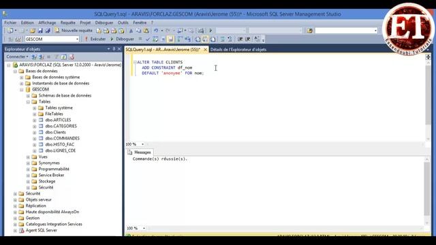Select dbo.LIGNES_CDE table in tree

(61, 150)
